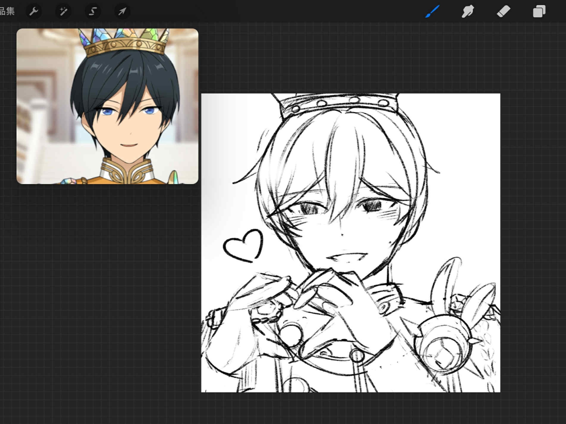Tap the mouth in the reference image
Screen dimensions: 566x424
[128, 145]
